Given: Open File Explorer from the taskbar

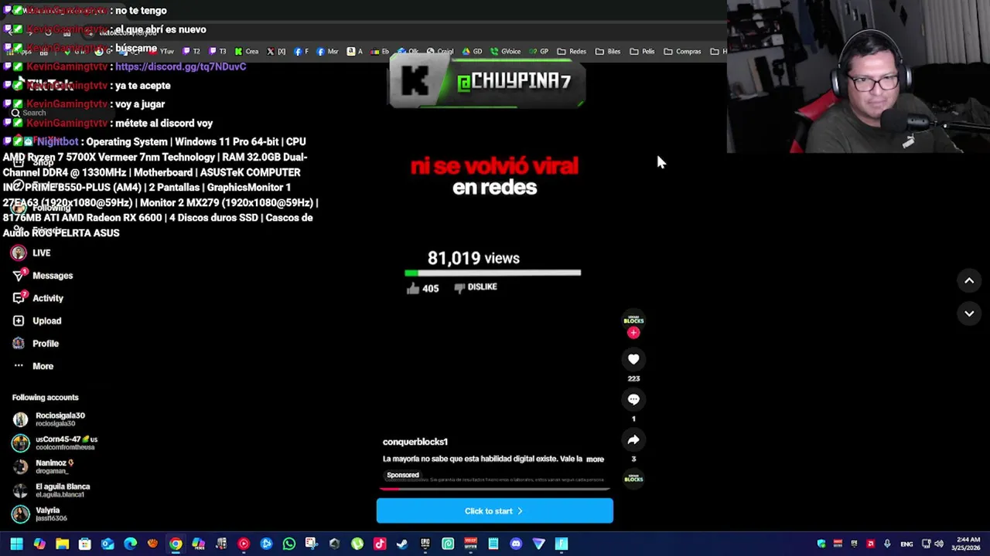Looking at the screenshot, I should [x=62, y=544].
